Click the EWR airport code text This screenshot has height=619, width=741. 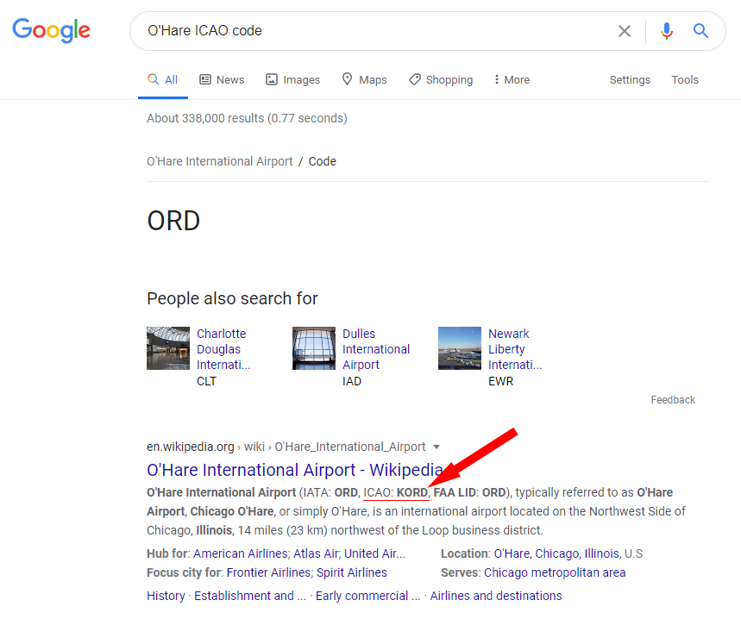pyautogui.click(x=500, y=381)
